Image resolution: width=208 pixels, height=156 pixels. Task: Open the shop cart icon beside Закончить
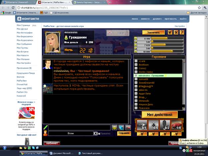coord(170,32)
